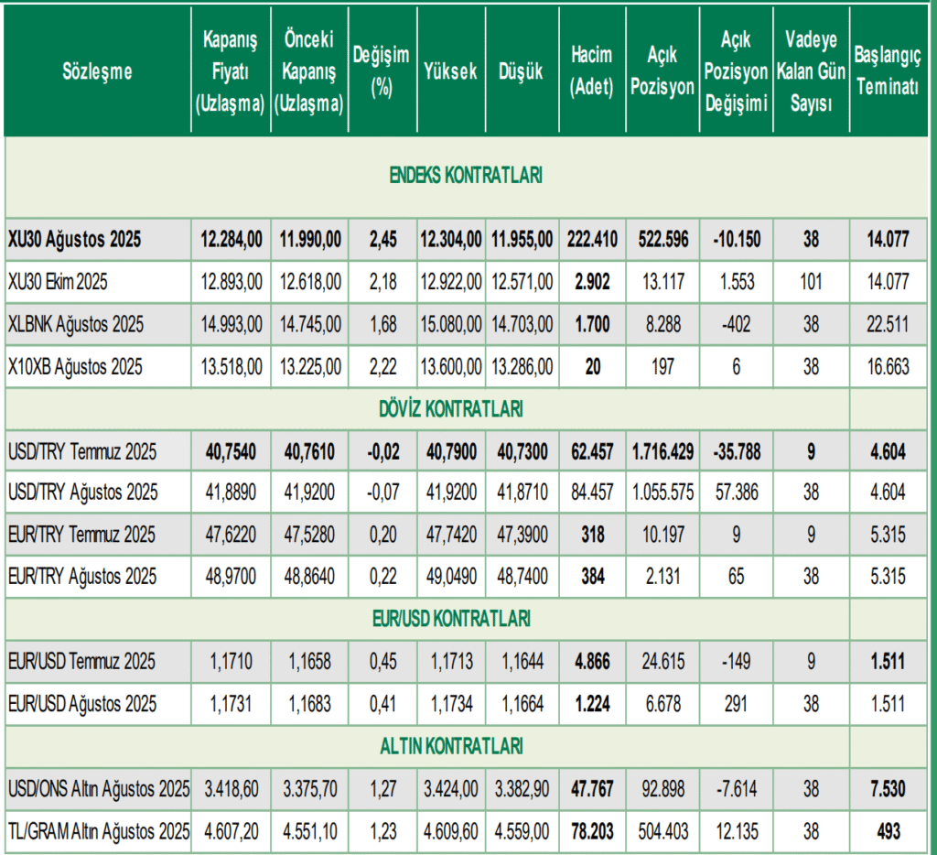Click the open position "6.678"
Viewport: 937px width, 855px height.
click(662, 704)
